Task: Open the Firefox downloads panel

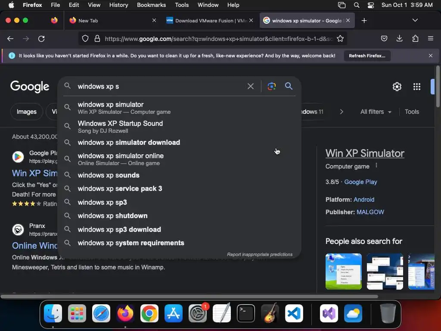Action: pos(399,38)
